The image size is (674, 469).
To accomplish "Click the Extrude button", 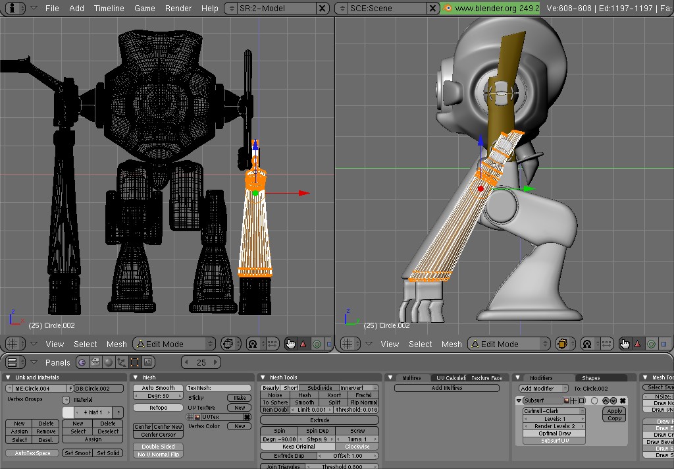I will (x=319, y=420).
